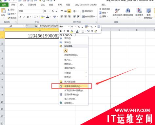The height and width of the screenshot is (125, 155).
Task: Expand the Sort (排序) submenu
Action: pyautogui.click(x=73, y=77)
